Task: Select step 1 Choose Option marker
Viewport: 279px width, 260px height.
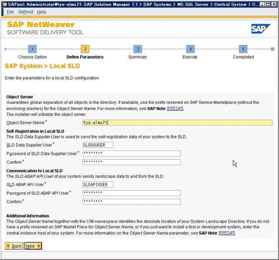Action: click(32, 49)
